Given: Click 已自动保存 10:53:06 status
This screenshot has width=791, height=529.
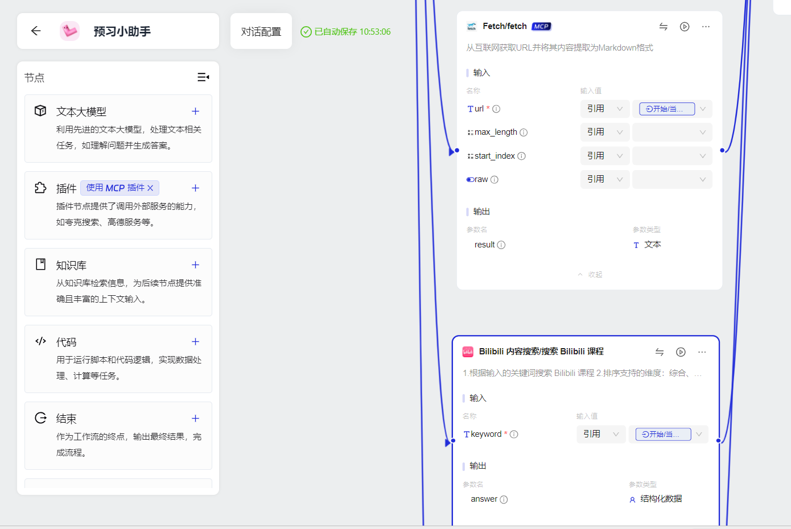Looking at the screenshot, I should [345, 32].
